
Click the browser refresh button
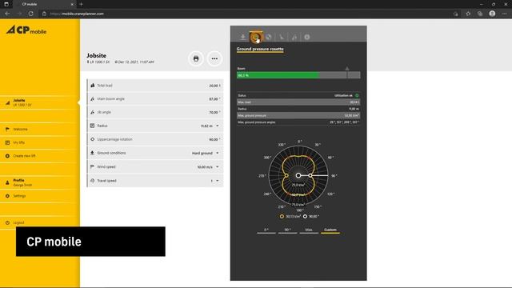click(x=30, y=14)
